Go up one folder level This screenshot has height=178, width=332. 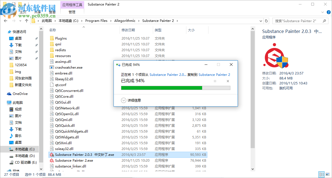(x=27, y=21)
